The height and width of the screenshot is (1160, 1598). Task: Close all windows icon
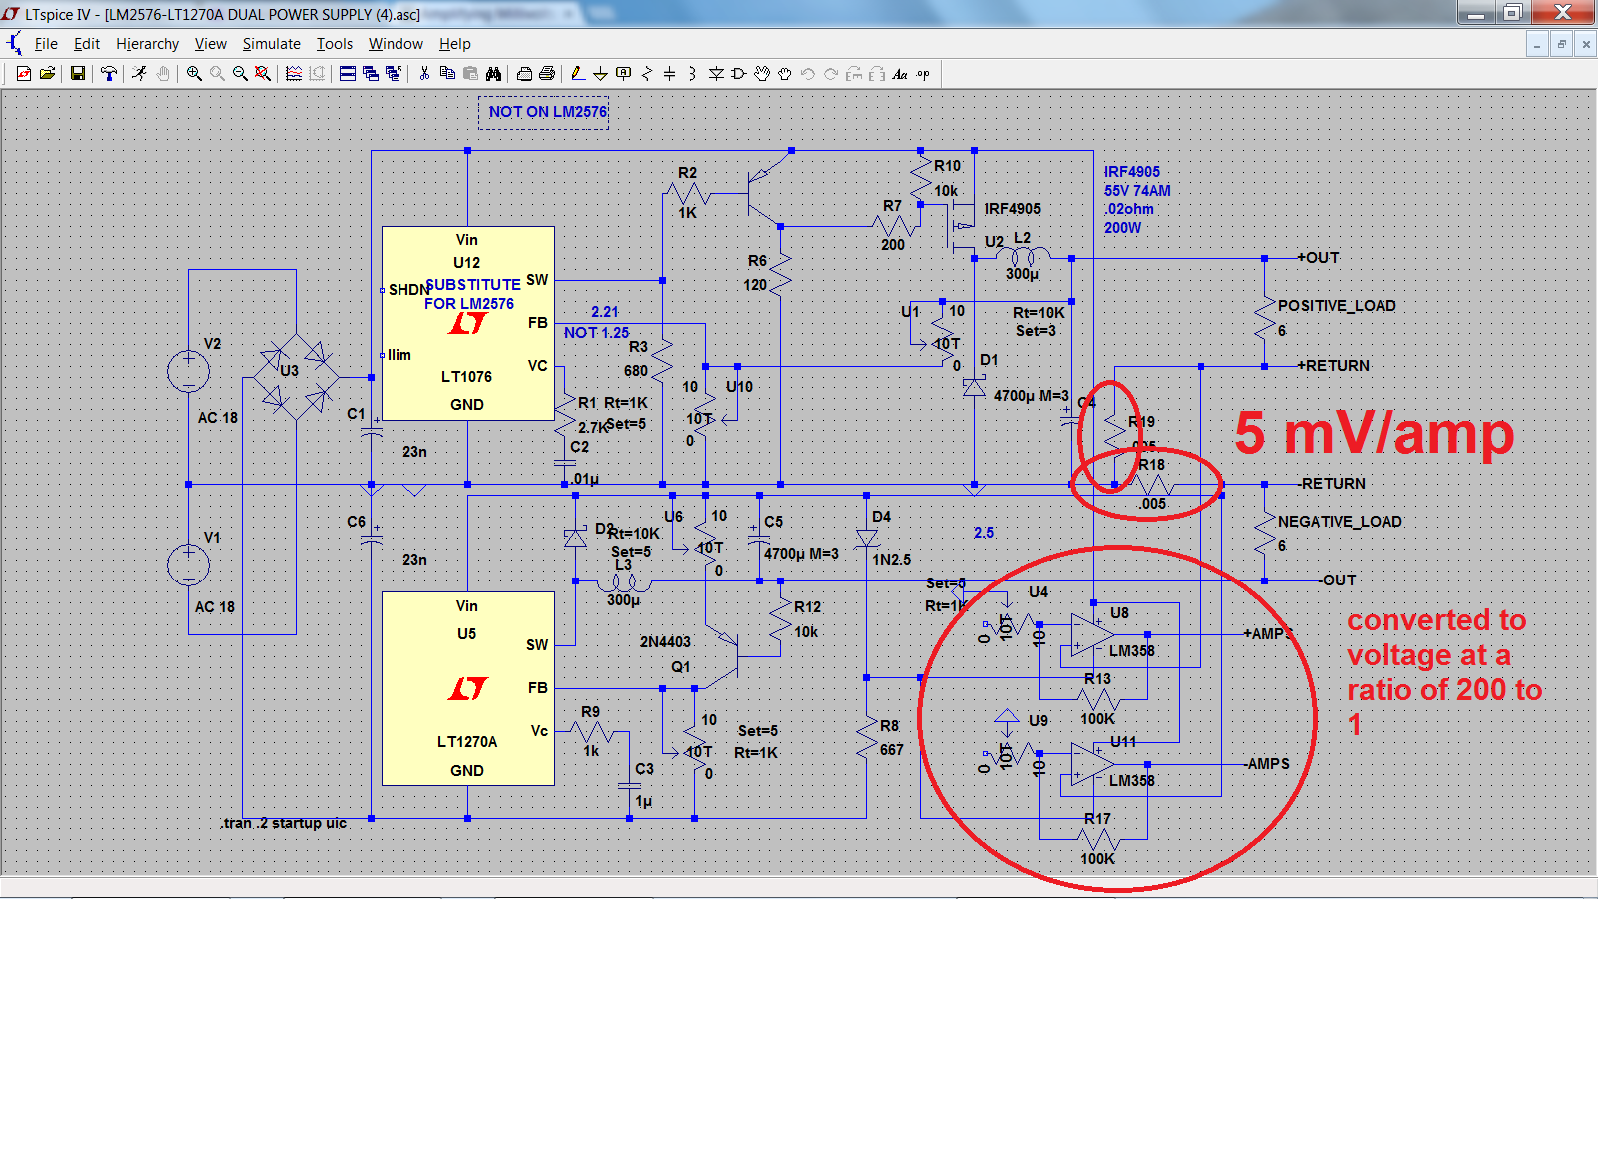(x=394, y=73)
